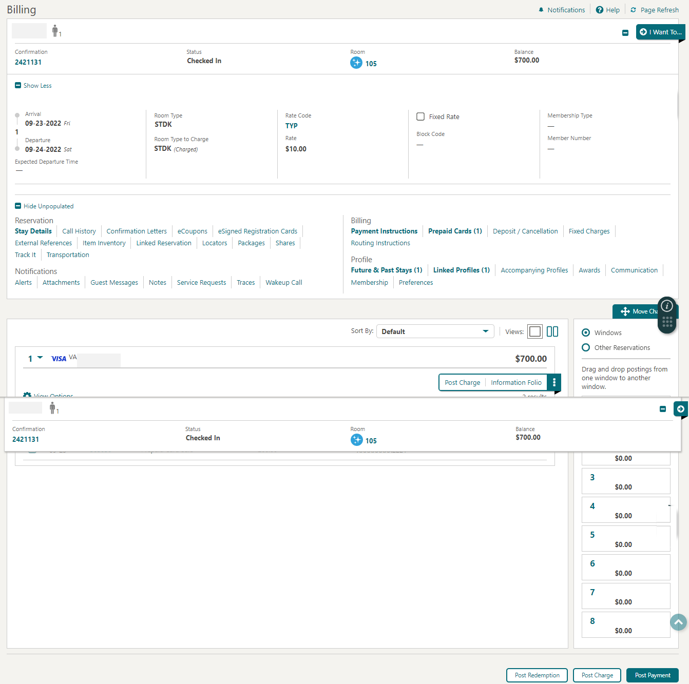Image resolution: width=689 pixels, height=684 pixels.
Task: Open Track It link
Action: [x=26, y=255]
